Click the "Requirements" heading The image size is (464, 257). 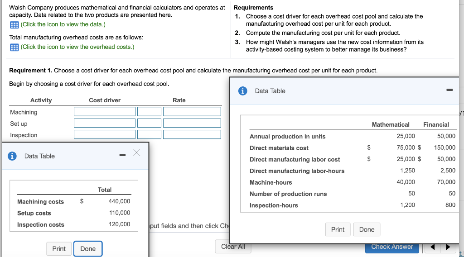pyautogui.click(x=254, y=8)
